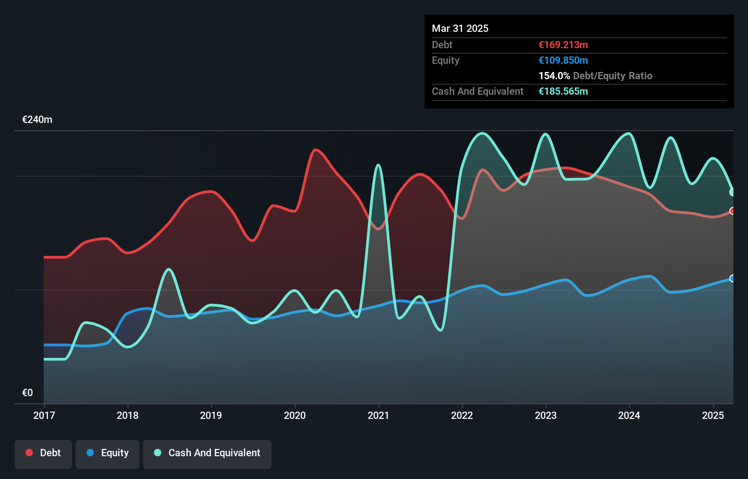Click the Equity label in tooltip
Image resolution: width=748 pixels, height=479 pixels.
[446, 60]
